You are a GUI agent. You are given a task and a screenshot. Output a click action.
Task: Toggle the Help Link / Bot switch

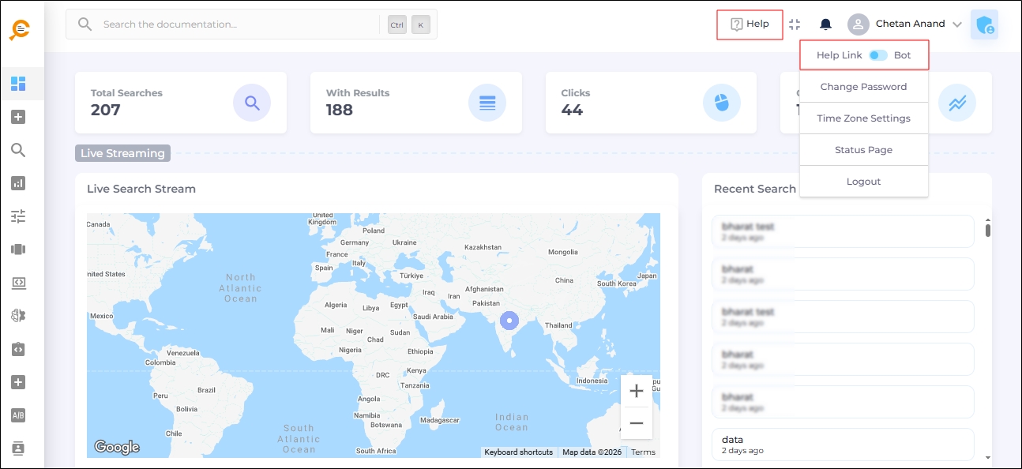[x=877, y=55]
